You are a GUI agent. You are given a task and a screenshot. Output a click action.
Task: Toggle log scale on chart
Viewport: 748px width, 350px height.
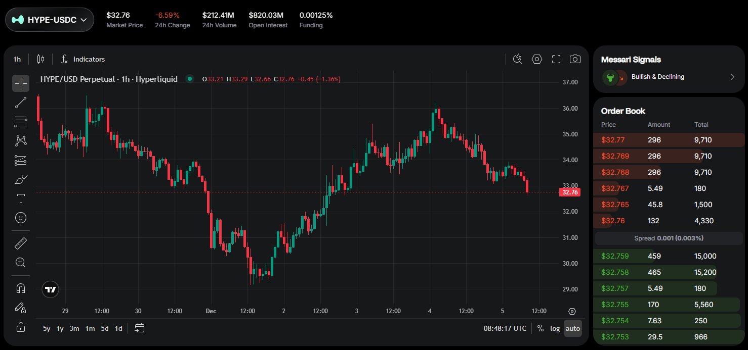pos(555,328)
